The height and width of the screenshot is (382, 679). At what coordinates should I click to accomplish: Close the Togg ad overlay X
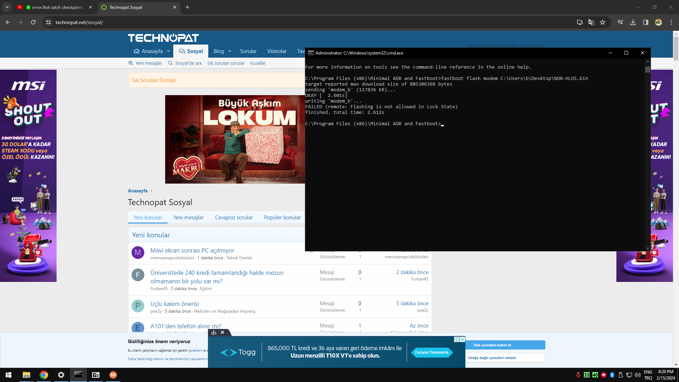pyautogui.click(x=222, y=332)
